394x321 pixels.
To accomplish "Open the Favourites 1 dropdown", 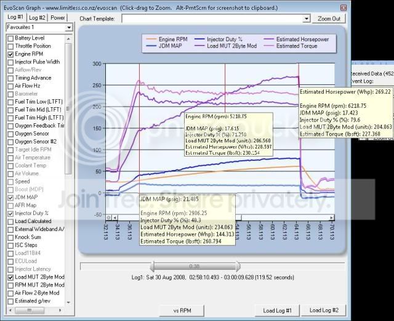I will (x=68, y=27).
